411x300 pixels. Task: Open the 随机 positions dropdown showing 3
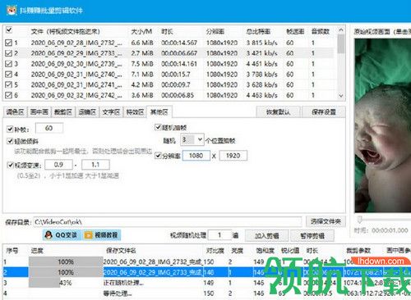[192, 140]
